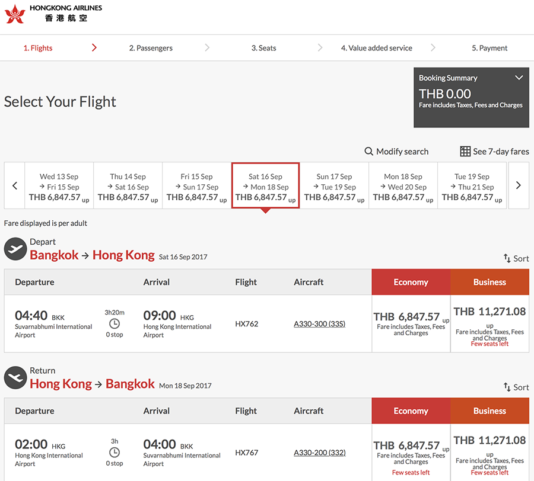This screenshot has width=534, height=481.
Task: Select the Sun 17 Sep to Tue 19 Sep fare
Action: [334, 185]
